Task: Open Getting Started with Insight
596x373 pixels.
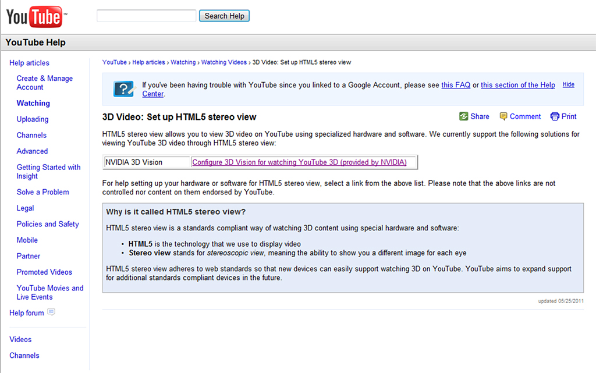Action: click(x=48, y=172)
